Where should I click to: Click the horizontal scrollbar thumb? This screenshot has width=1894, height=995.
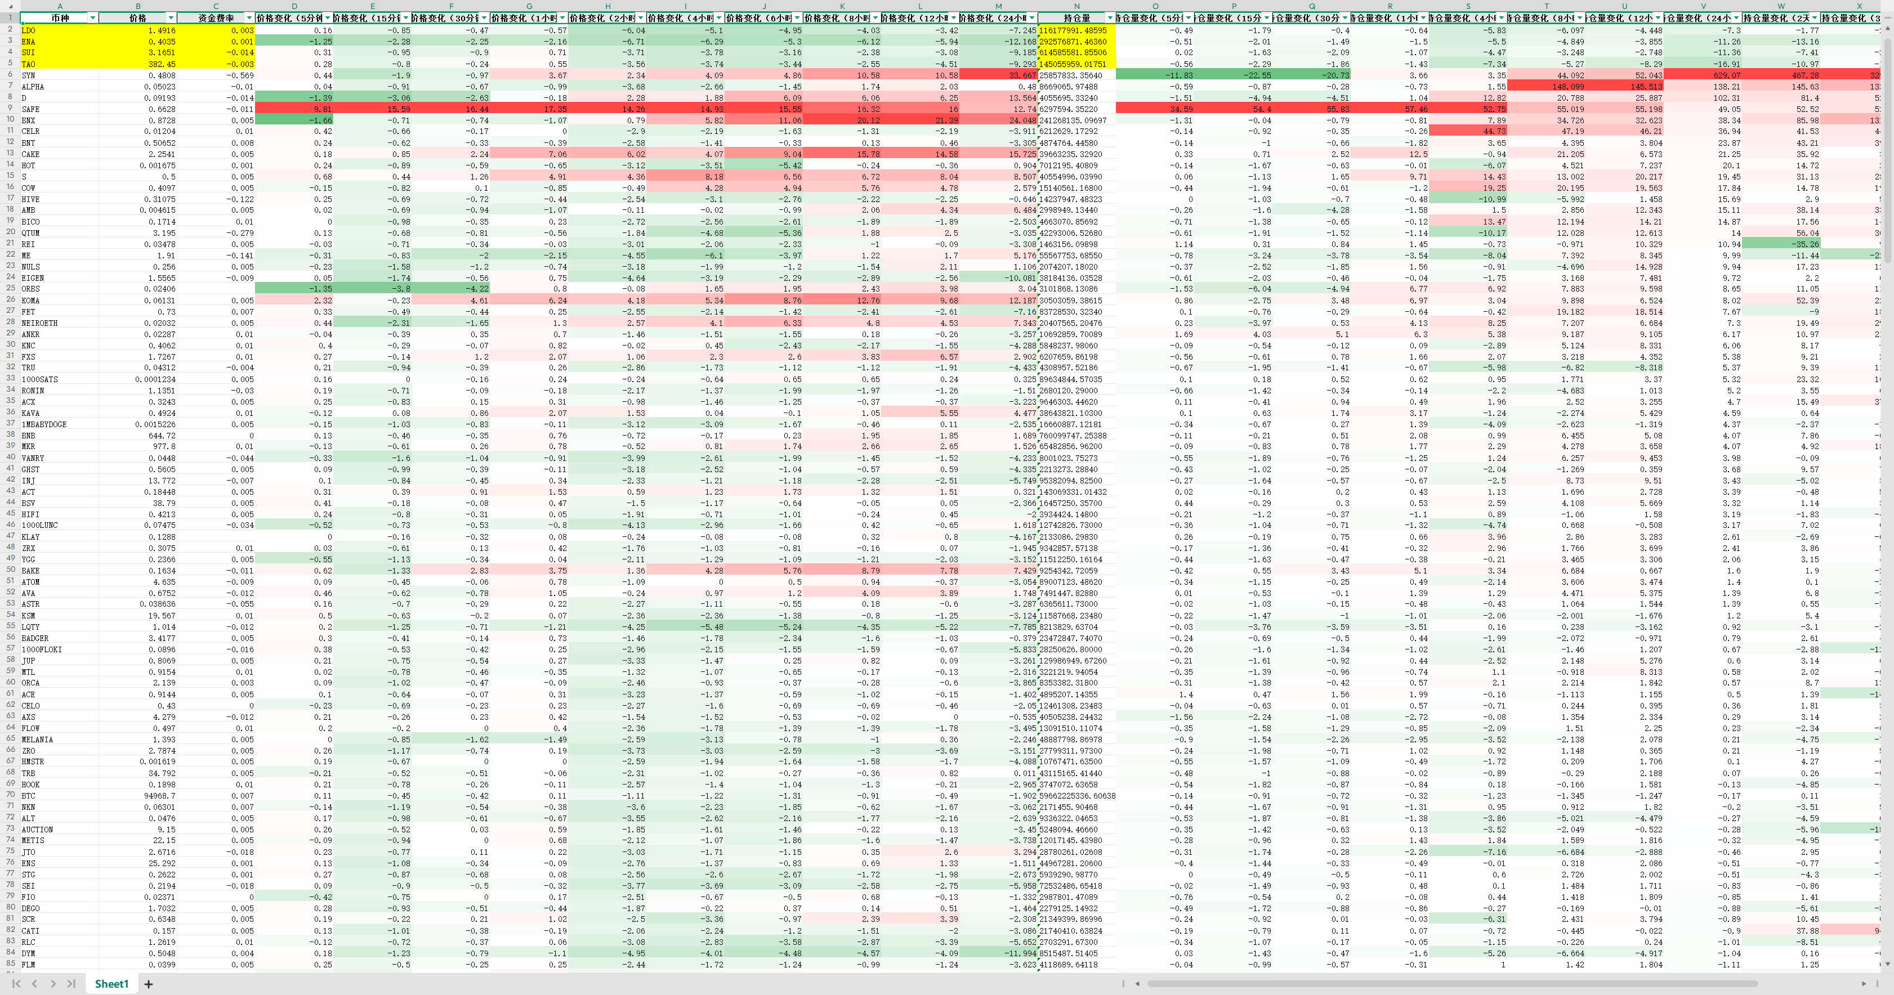click(1452, 983)
